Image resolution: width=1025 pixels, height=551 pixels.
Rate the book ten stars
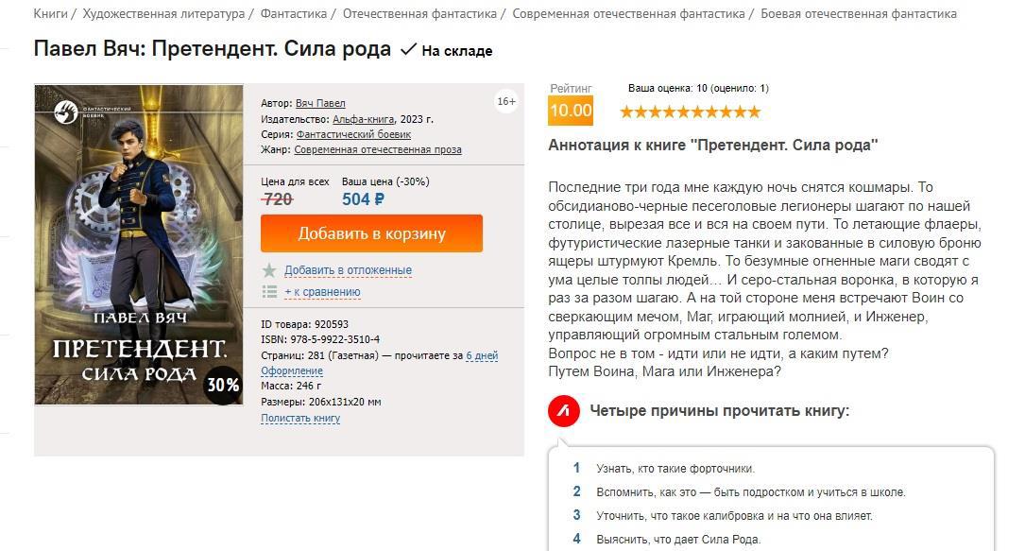[754, 112]
